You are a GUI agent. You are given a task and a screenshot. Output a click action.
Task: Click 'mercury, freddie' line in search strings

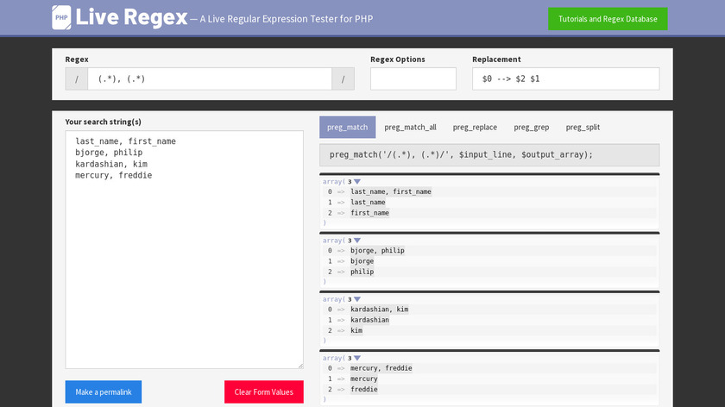tap(114, 175)
